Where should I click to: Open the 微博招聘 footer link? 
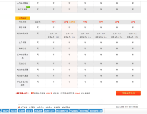[57, 107]
